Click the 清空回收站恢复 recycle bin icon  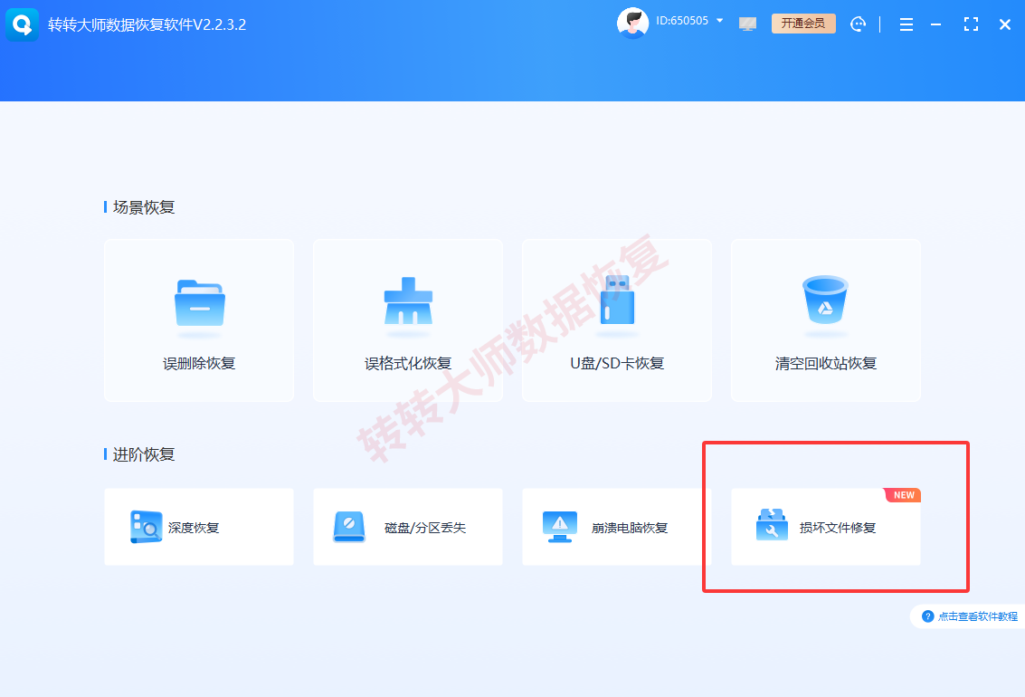(x=826, y=300)
